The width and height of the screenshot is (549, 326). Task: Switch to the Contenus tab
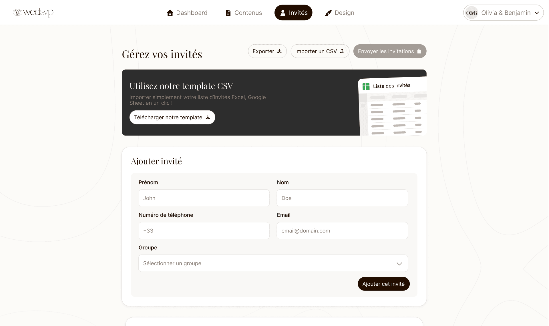[x=244, y=13]
